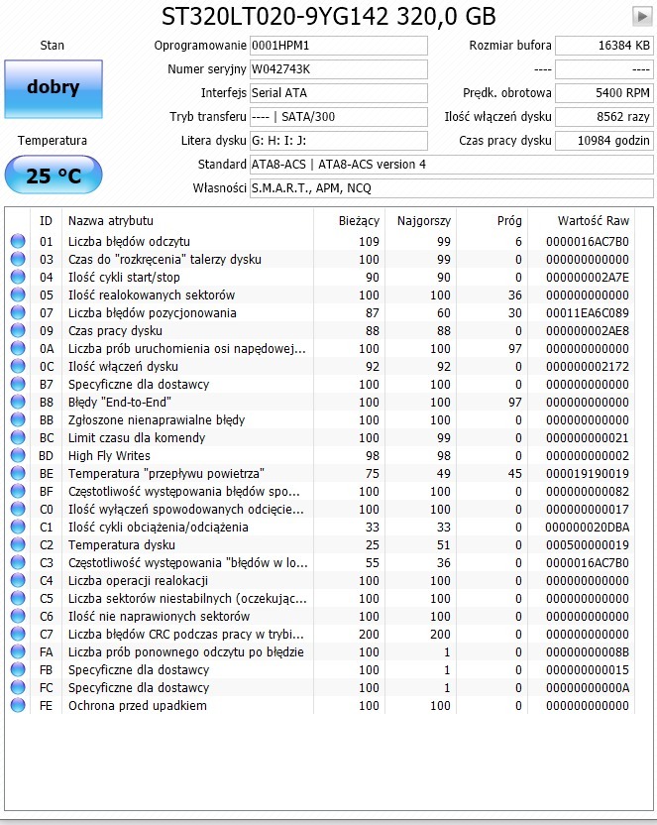Click the drive letter field G: H: I: J:
The width and height of the screenshot is (657, 825).
click(x=339, y=141)
